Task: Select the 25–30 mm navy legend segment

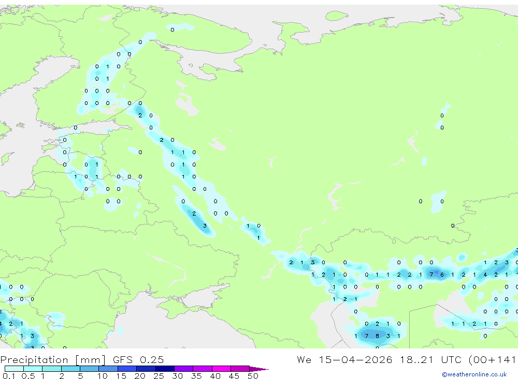Action: [165, 369]
